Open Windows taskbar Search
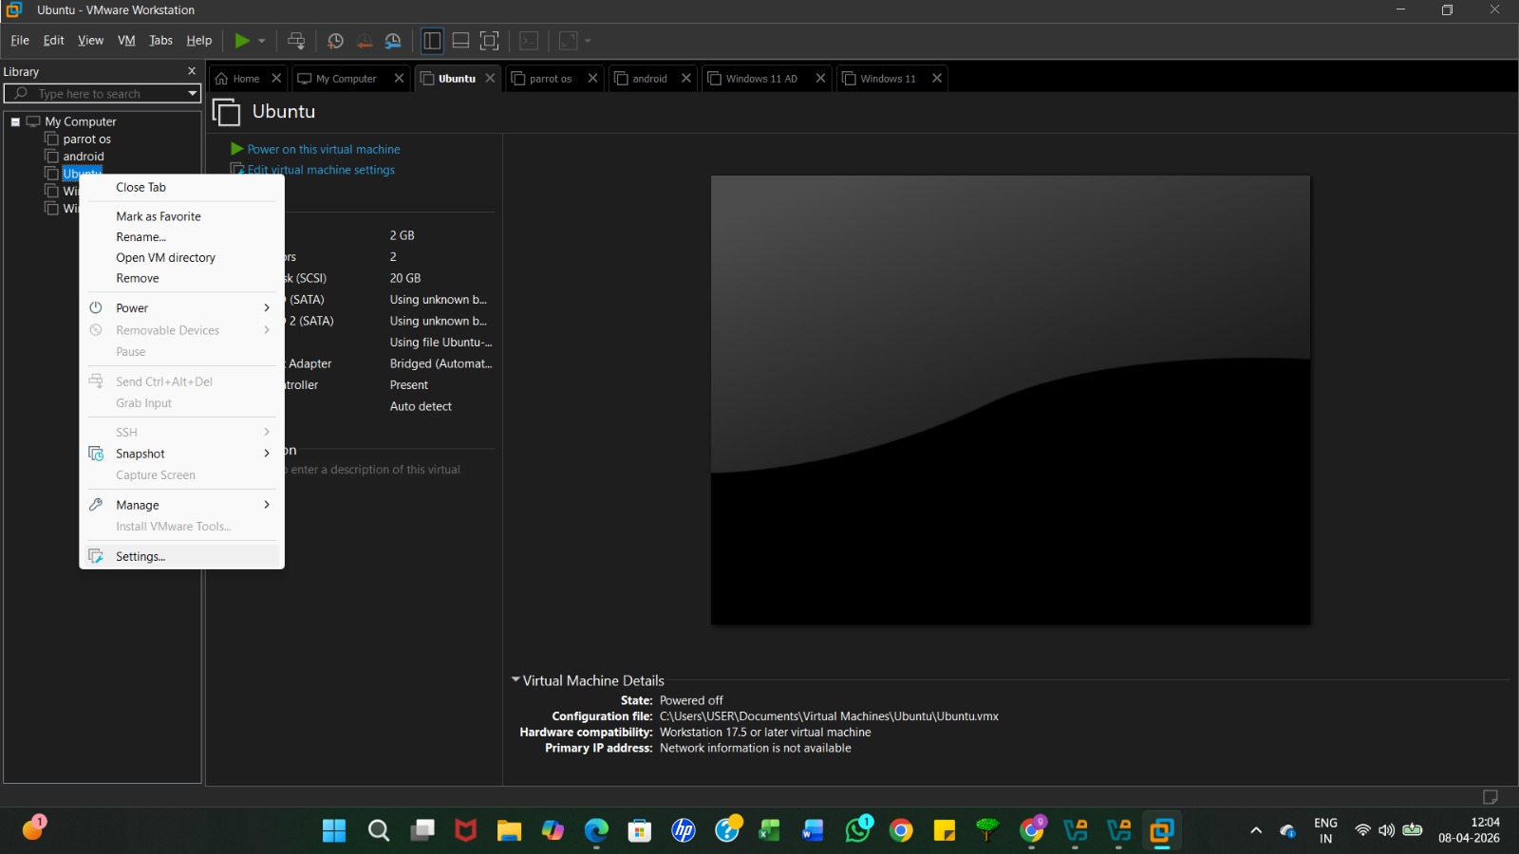This screenshot has height=854, width=1519. pos(379,831)
